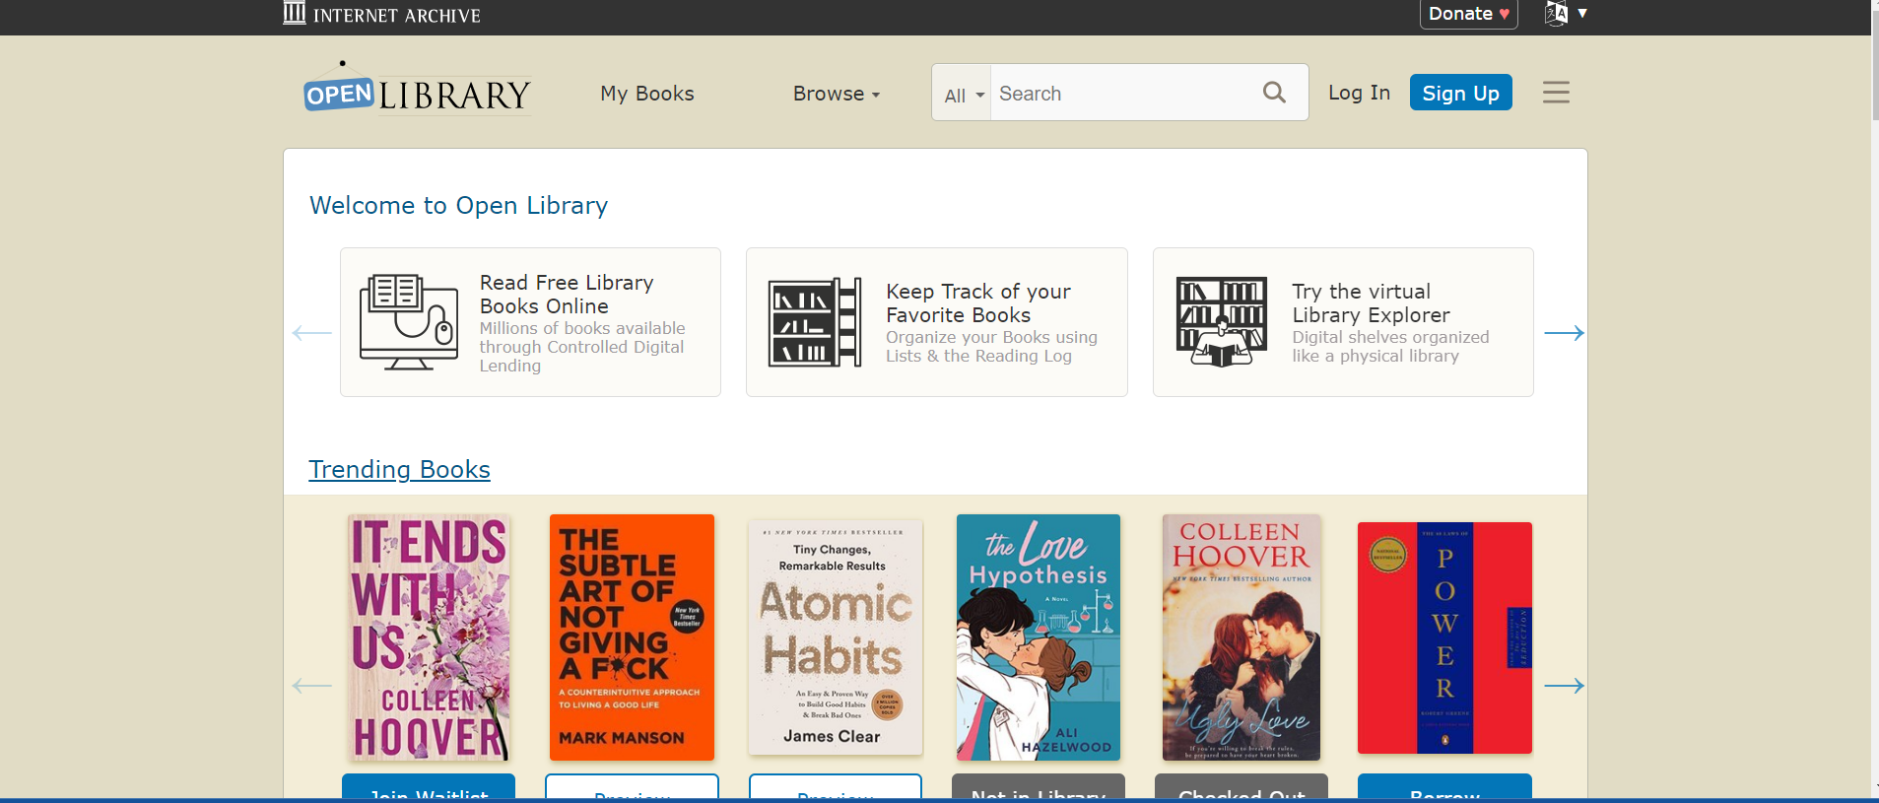Open the Trending Books link
1879x803 pixels.
[399, 469]
